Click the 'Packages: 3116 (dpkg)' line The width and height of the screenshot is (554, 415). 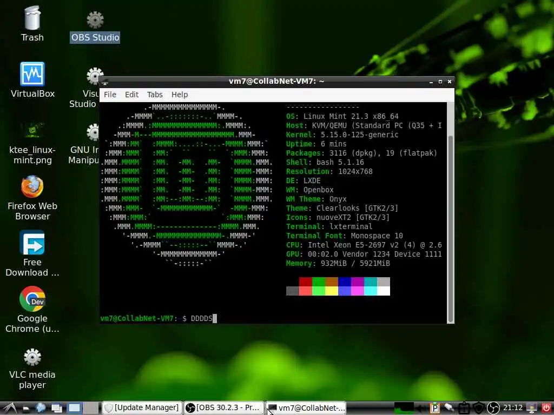(361, 153)
